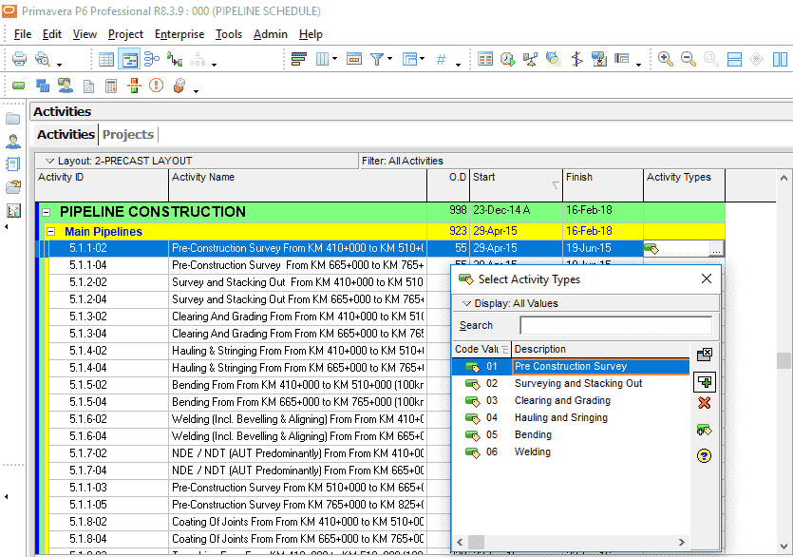Open the Trace Logic view icon
Image resolution: width=793 pixels, height=557 pixels.
tap(175, 59)
